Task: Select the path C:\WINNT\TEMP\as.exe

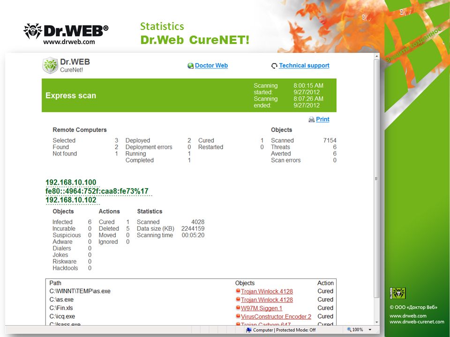Action: coord(80,291)
